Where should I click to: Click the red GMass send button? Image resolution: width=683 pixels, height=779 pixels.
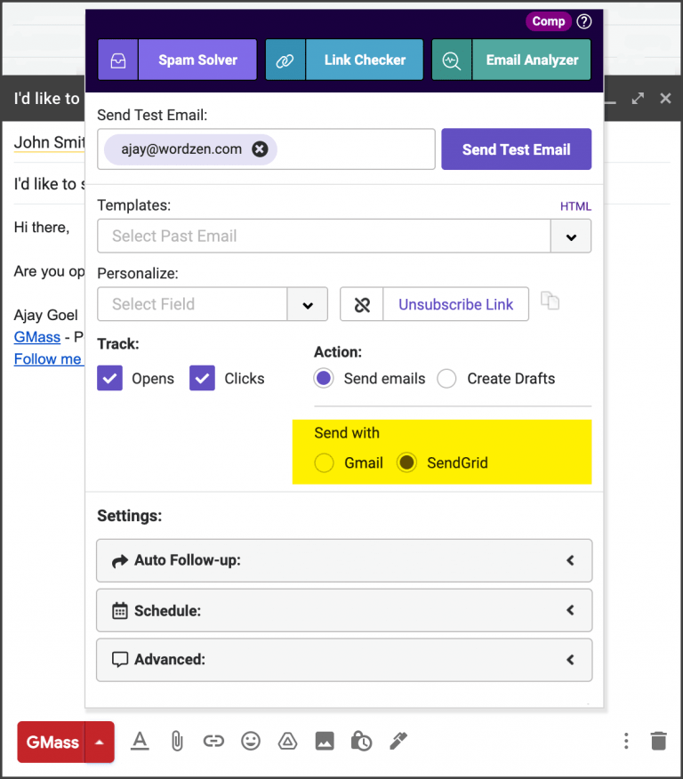[x=52, y=742]
